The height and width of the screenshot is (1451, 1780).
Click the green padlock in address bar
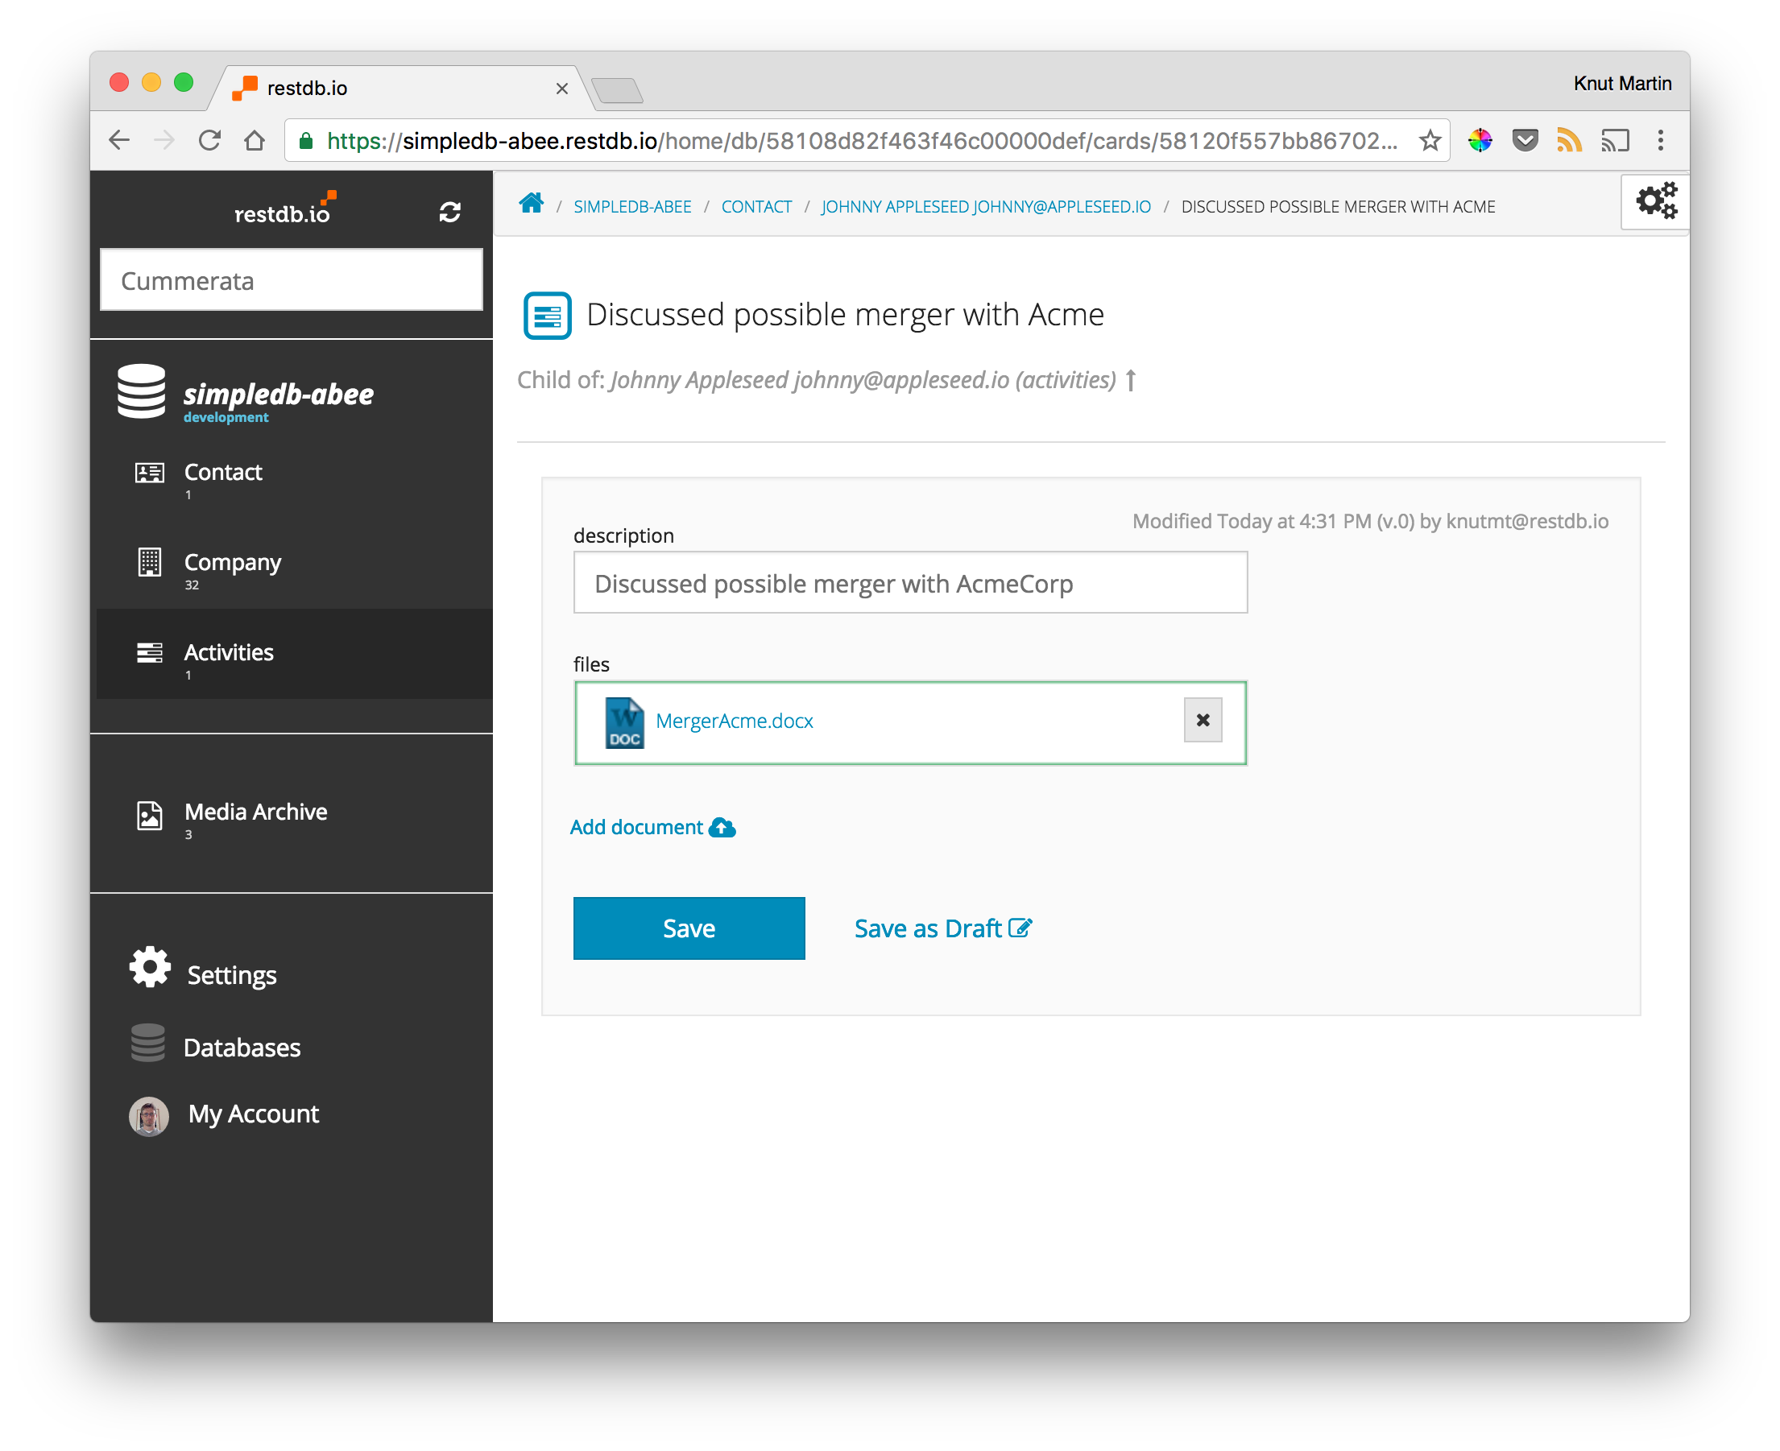pyautogui.click(x=306, y=140)
